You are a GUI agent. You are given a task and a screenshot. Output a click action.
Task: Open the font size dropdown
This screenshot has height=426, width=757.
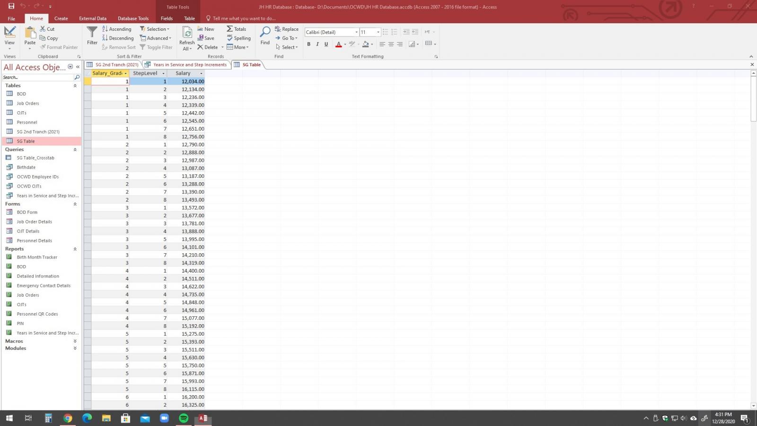click(378, 32)
